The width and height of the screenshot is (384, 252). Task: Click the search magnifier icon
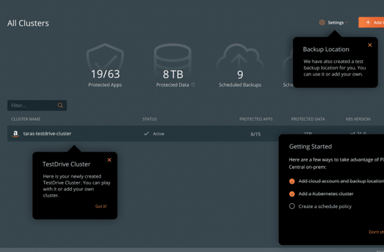pos(60,105)
